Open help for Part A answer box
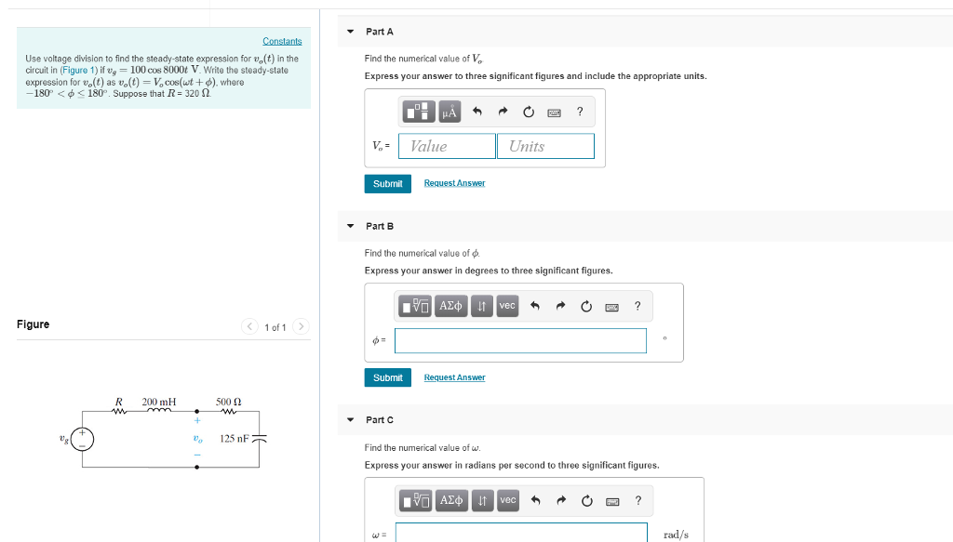The image size is (953, 542). pyautogui.click(x=580, y=112)
